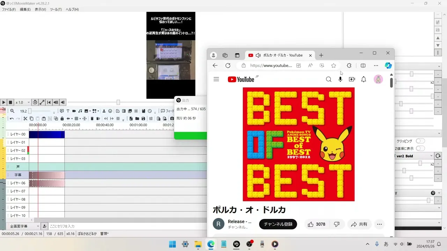Open the ツール(T) menu
Image resolution: width=447 pixels, height=251 pixels.
pos(56,9)
